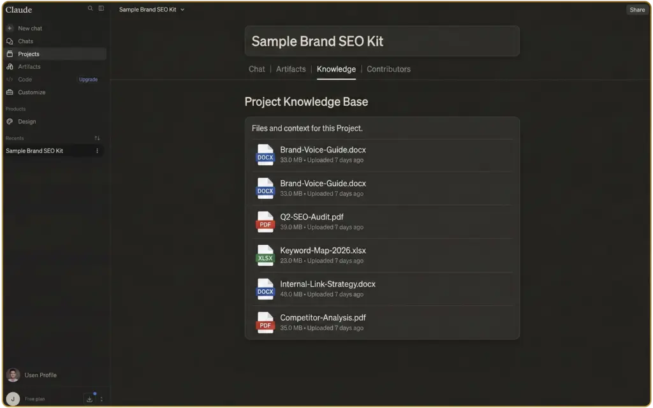Open options for Sample Brand SEO Kit recent

[x=97, y=150]
